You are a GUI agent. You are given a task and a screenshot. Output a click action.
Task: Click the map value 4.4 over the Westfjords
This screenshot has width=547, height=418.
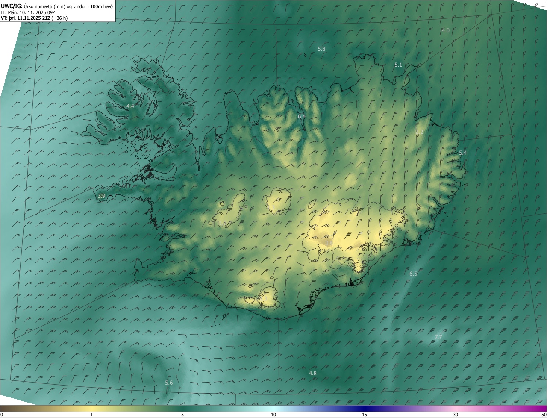pos(130,106)
